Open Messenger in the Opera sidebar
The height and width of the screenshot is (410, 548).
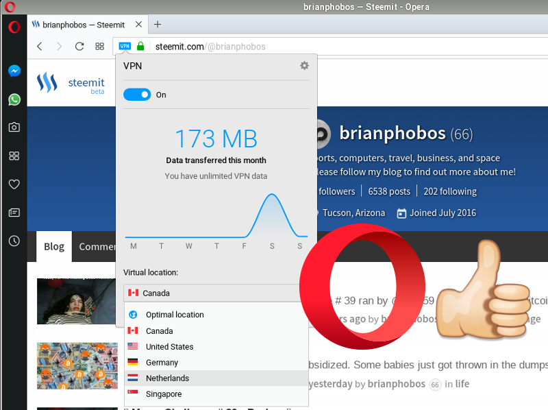(x=14, y=71)
